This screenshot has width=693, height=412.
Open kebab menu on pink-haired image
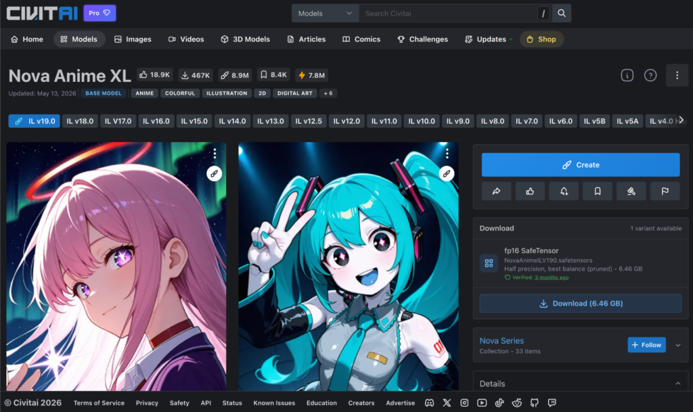click(215, 153)
